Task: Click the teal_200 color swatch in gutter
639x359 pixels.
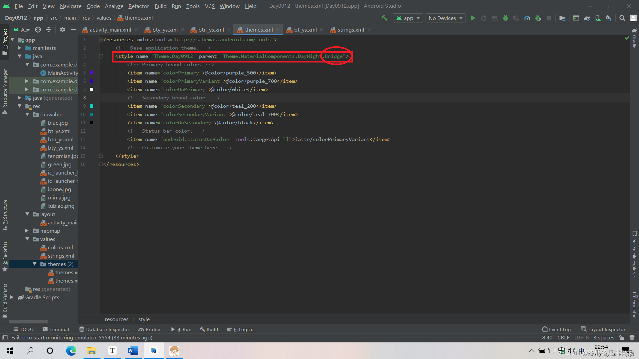Action: point(92,106)
